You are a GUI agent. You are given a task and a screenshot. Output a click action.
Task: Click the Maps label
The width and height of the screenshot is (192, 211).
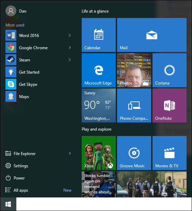[x=24, y=97]
